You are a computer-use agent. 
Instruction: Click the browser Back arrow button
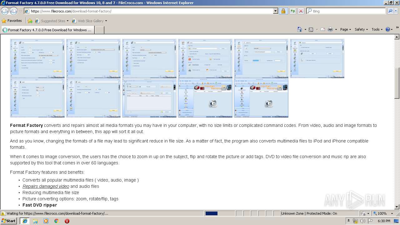click(5, 11)
